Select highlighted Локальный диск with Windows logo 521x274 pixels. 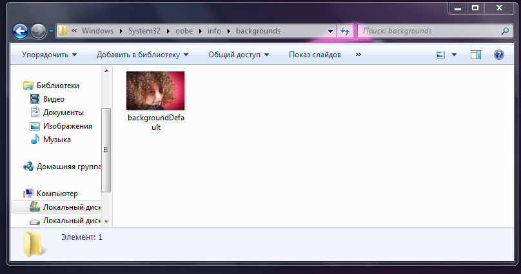pos(56,207)
